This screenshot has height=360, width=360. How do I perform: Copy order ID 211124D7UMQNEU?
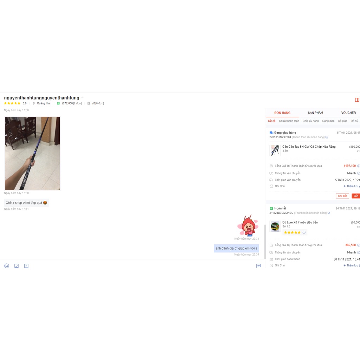coord(329,213)
